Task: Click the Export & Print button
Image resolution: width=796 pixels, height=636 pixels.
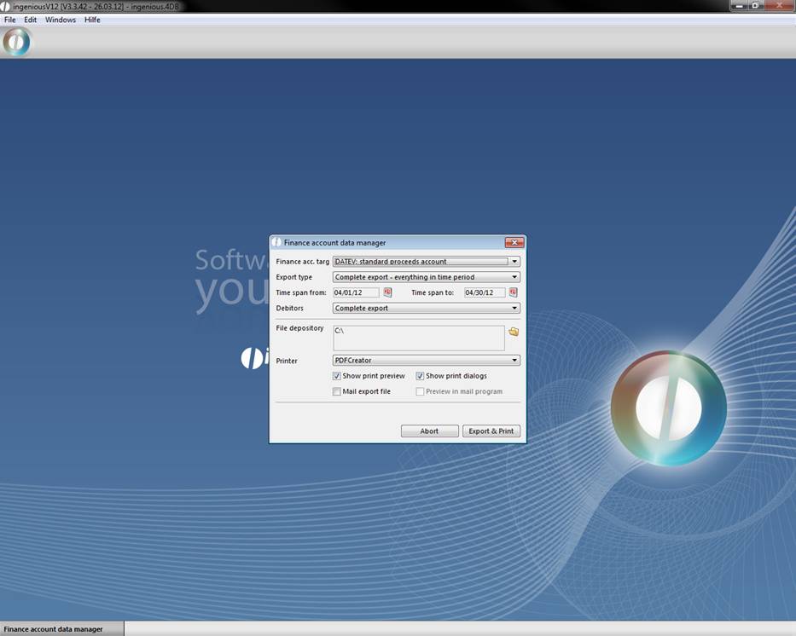Action: point(491,431)
